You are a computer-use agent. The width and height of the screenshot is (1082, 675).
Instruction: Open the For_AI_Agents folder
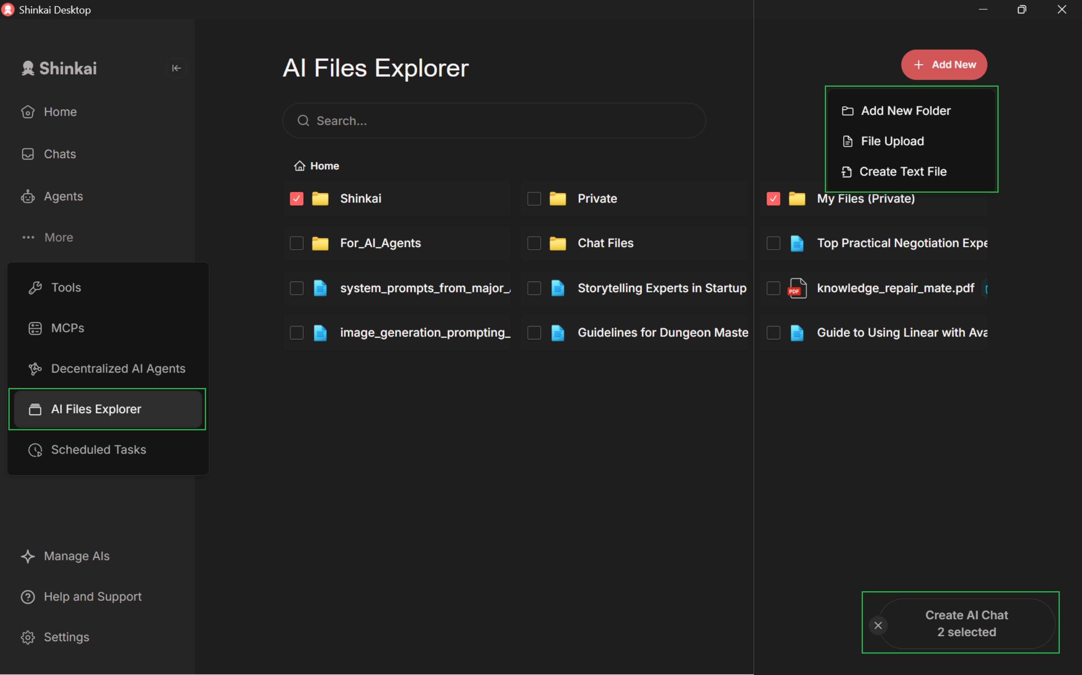coord(380,243)
